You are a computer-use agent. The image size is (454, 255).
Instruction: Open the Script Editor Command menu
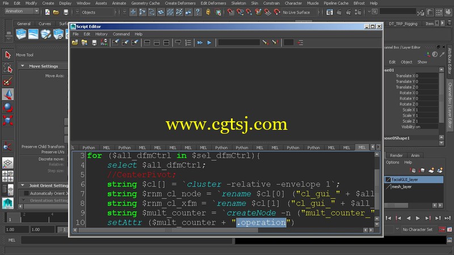[121, 34]
